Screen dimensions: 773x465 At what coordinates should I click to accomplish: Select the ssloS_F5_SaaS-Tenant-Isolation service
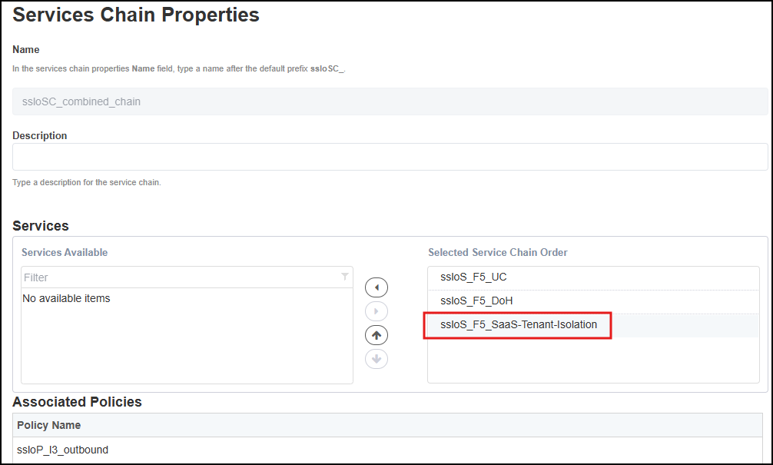tap(593, 325)
